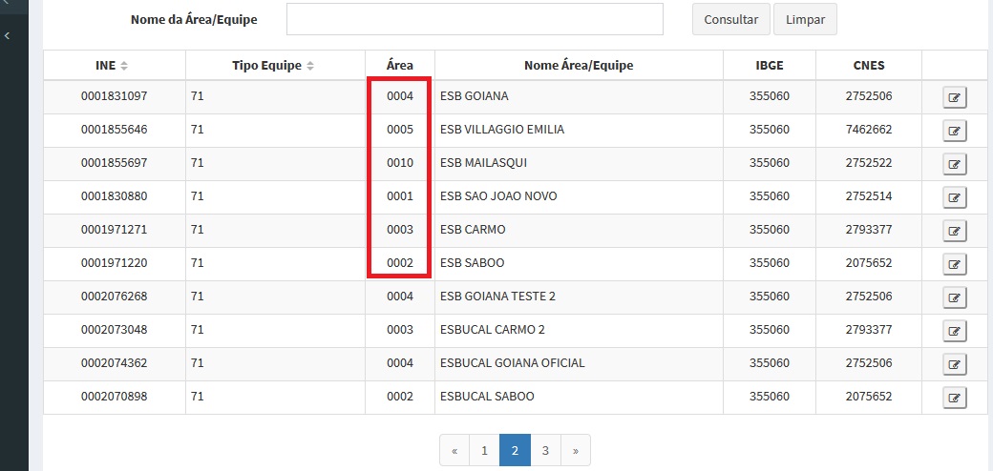Edit the ESB SABOO row
The image size is (993, 471).
click(954, 264)
